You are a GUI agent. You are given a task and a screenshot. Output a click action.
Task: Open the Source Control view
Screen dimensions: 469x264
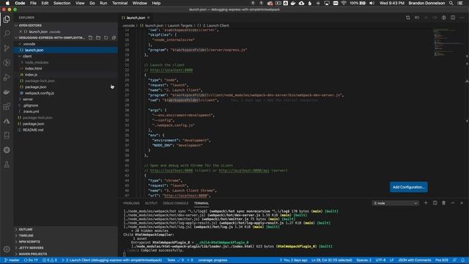[x=7, y=48]
